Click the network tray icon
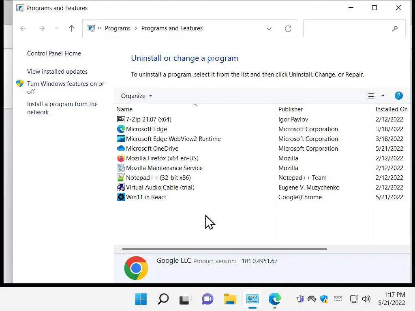 pyautogui.click(x=354, y=299)
